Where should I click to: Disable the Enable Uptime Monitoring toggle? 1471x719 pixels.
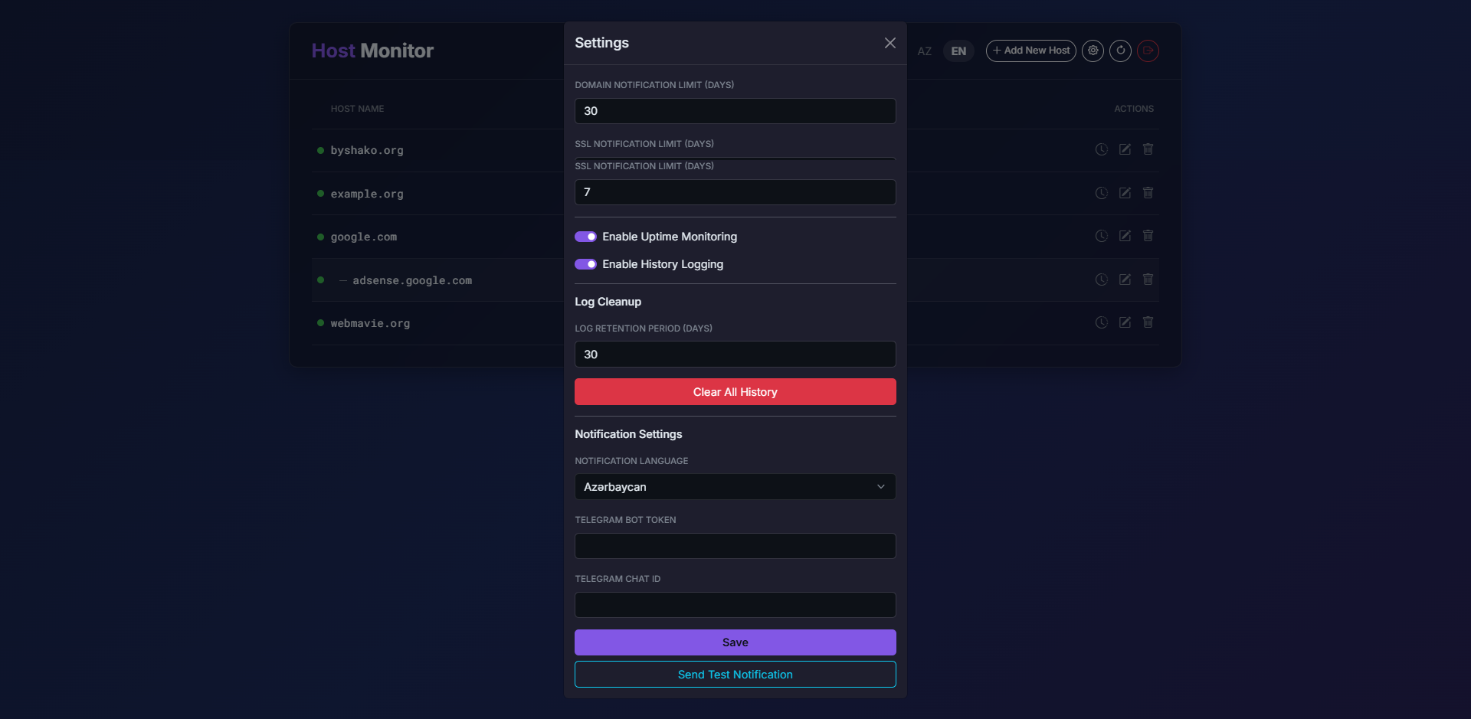(585, 237)
